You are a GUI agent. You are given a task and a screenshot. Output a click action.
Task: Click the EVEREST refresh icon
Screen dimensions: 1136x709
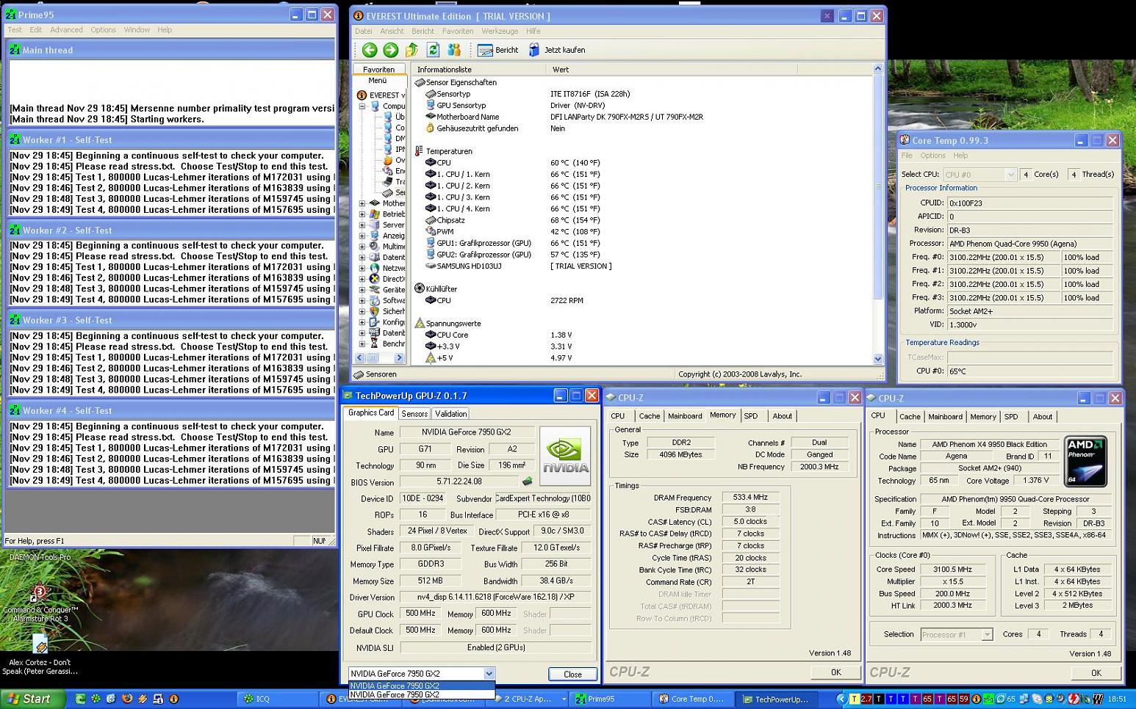tap(433, 50)
